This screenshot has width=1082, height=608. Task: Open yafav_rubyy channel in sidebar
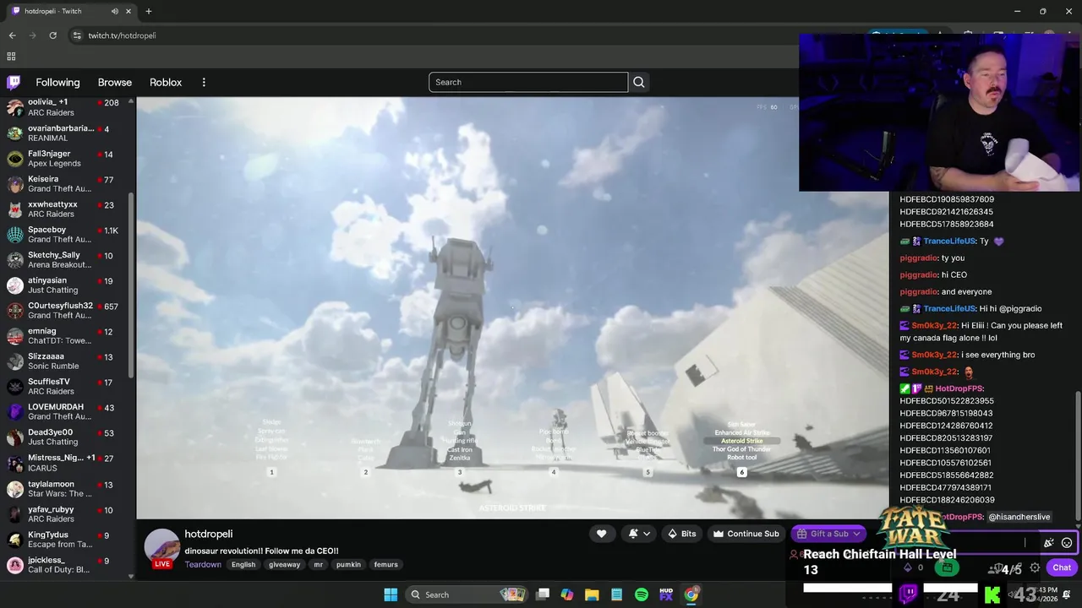68,513
